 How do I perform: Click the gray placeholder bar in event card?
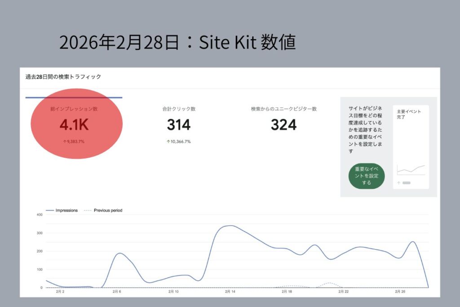point(407,183)
